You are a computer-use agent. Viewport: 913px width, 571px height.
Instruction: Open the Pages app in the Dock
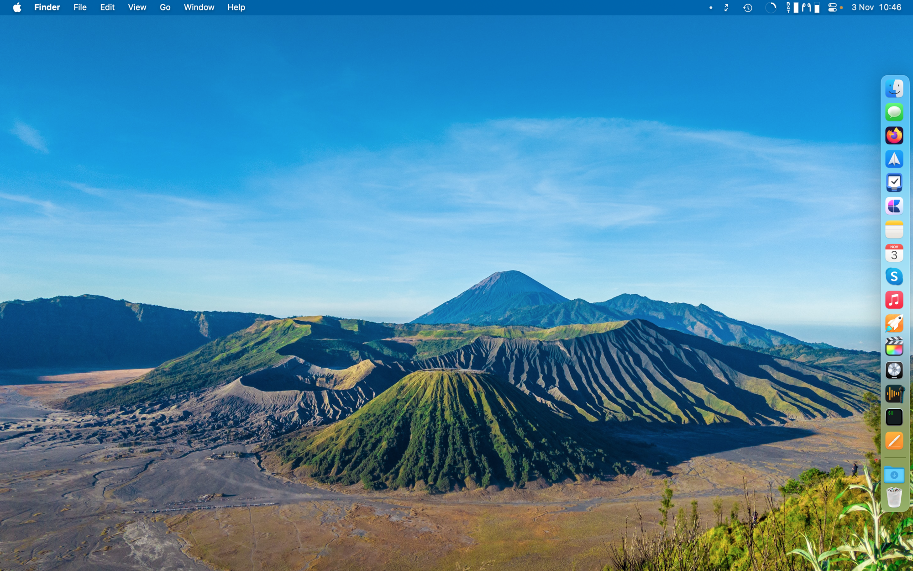pyautogui.click(x=894, y=441)
